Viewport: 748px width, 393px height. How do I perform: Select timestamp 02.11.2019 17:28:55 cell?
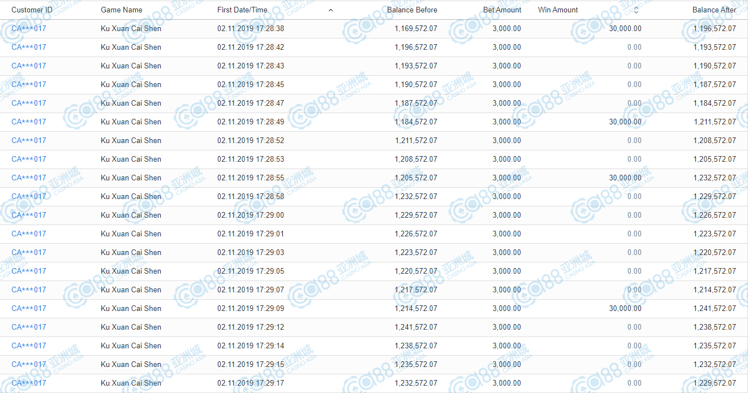click(251, 178)
